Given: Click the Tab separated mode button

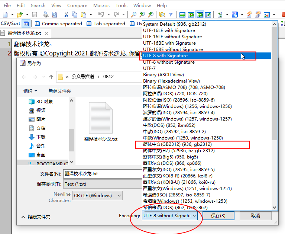Looking at the screenshot, I should (106, 24).
